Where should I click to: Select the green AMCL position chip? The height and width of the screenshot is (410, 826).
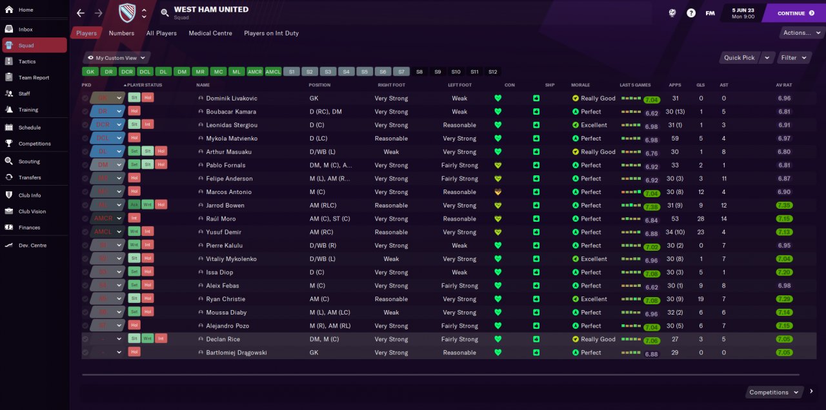(x=273, y=72)
